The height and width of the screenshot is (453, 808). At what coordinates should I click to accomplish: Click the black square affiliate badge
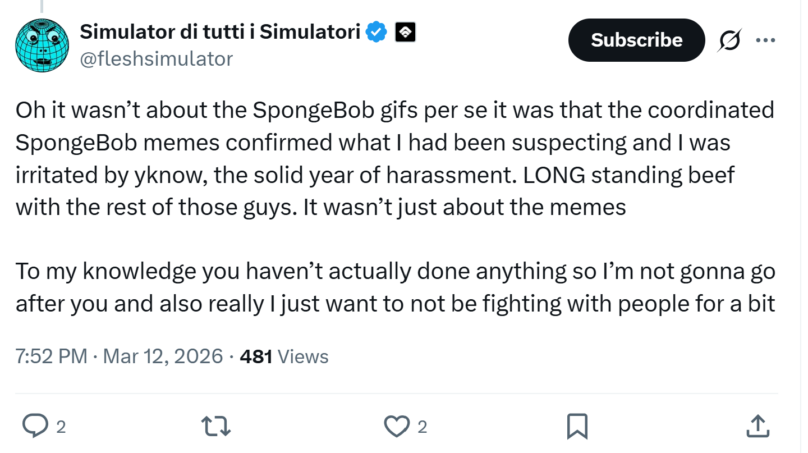[405, 33]
